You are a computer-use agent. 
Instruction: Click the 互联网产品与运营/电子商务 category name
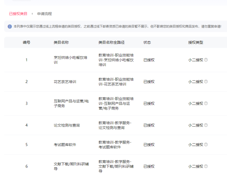tap(69, 103)
